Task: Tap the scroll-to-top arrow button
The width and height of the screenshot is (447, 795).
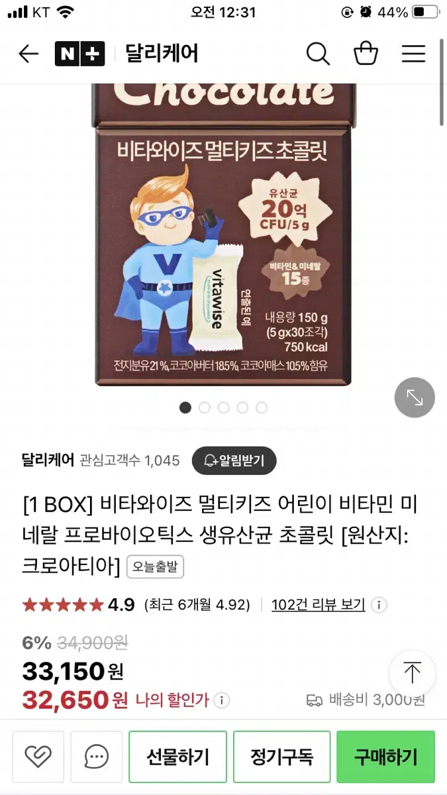Action: coord(413,672)
